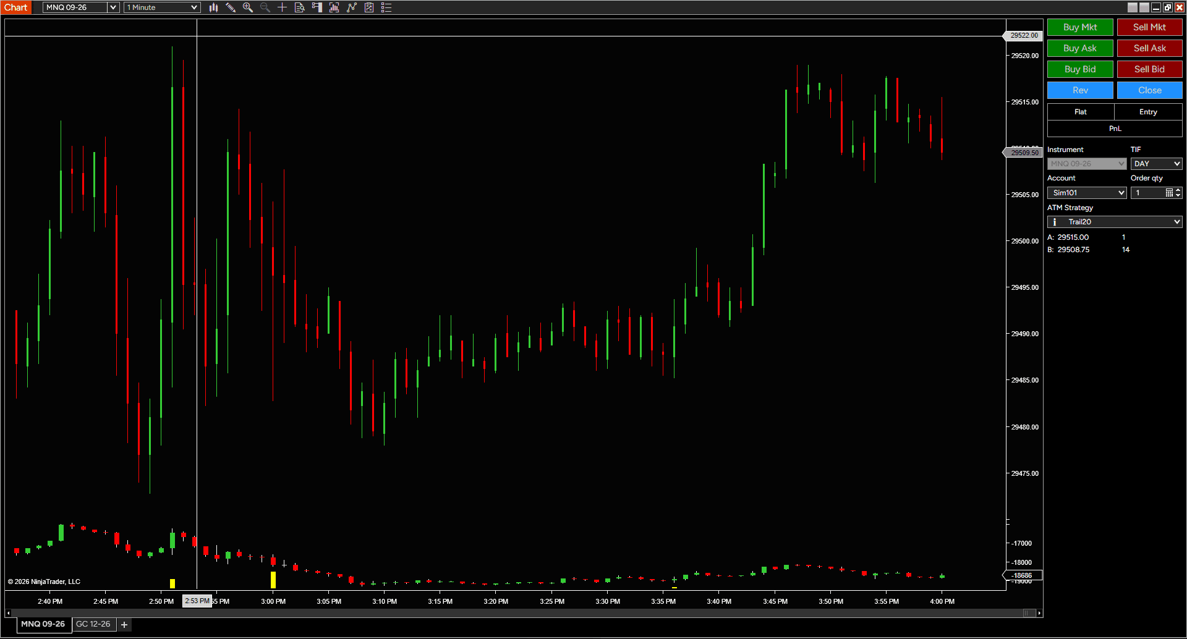Click the ATM Strategy info icon
This screenshot has width=1187, height=639.
pos(1055,222)
